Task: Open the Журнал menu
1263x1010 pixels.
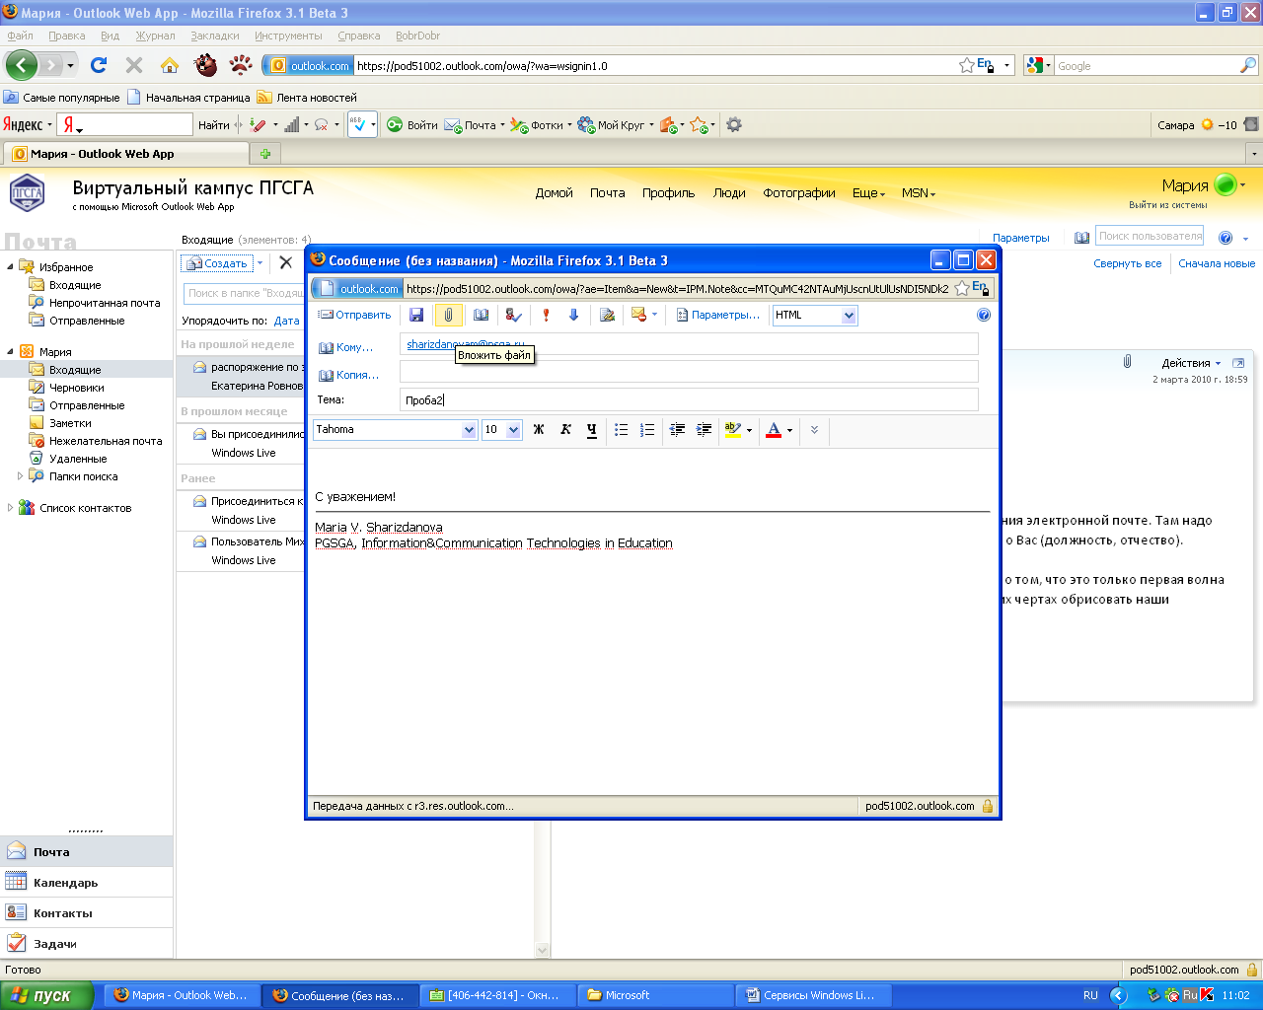Action: 155,36
